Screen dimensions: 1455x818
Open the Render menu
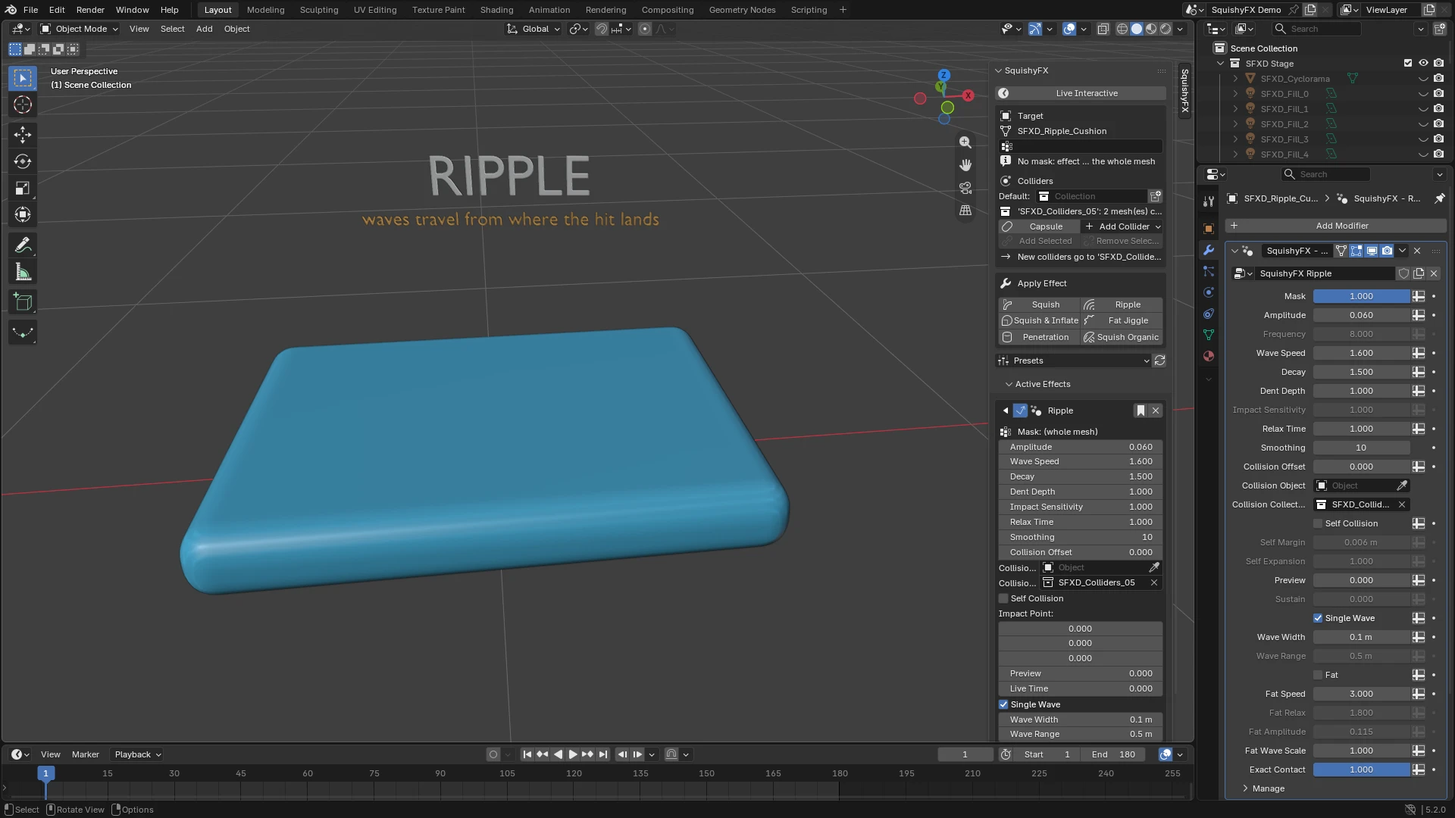(90, 10)
